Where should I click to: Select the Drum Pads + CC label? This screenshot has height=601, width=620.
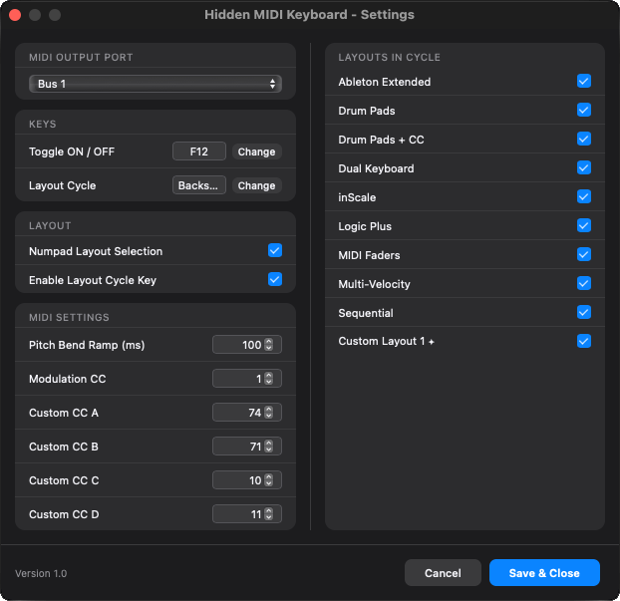point(381,140)
